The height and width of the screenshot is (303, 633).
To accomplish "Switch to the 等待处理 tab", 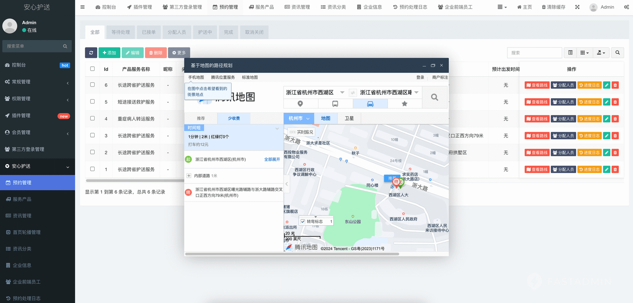I will (x=121, y=32).
